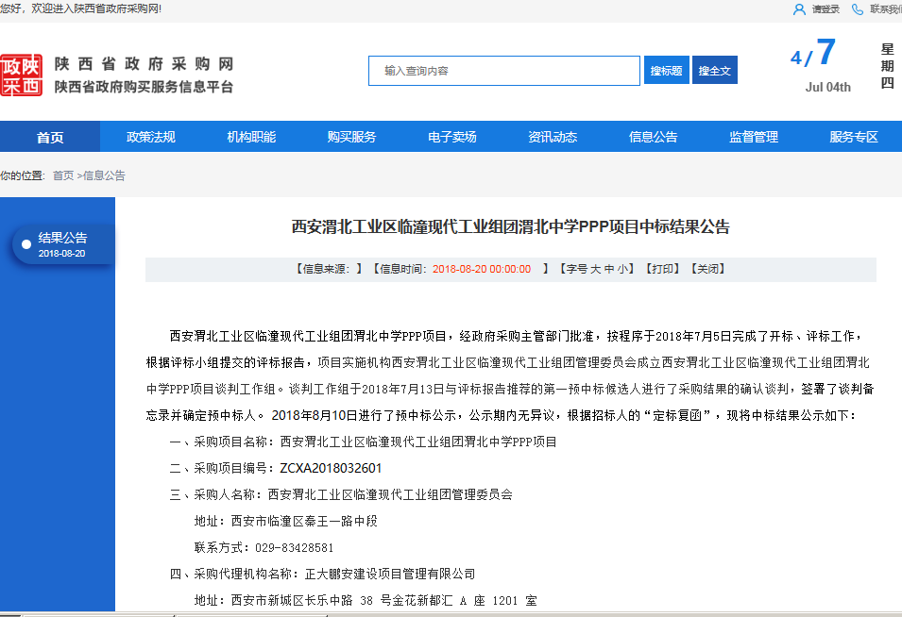
Task: Set font size to 大
Action: tap(596, 269)
